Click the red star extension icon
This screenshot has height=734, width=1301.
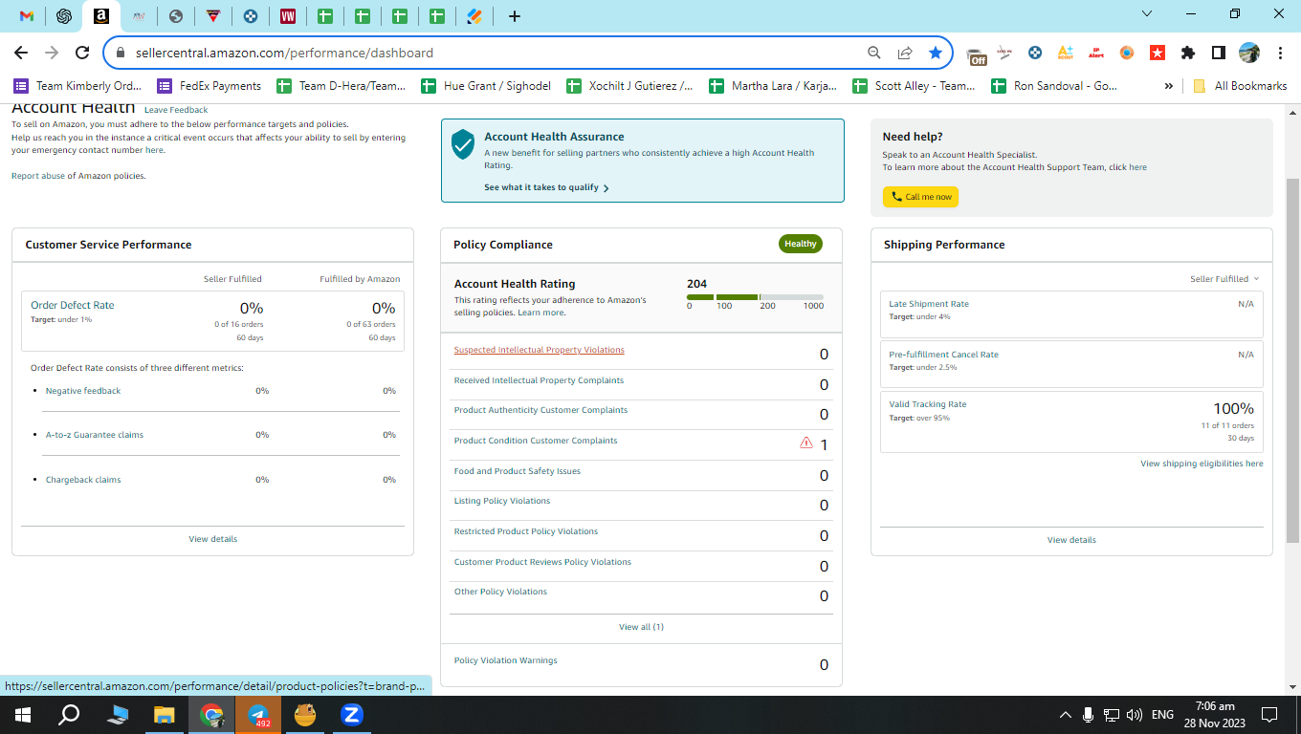(1158, 54)
